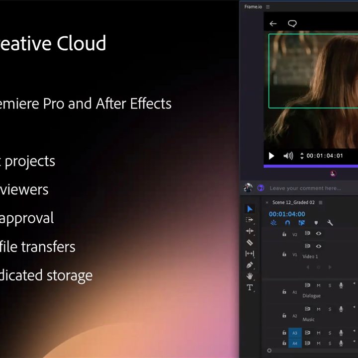Select the Selection arrow tool
358x358 pixels.
(x=250, y=209)
